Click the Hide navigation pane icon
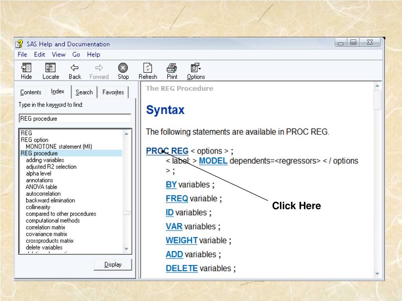Viewport: 402px width, 301px height. click(x=26, y=68)
